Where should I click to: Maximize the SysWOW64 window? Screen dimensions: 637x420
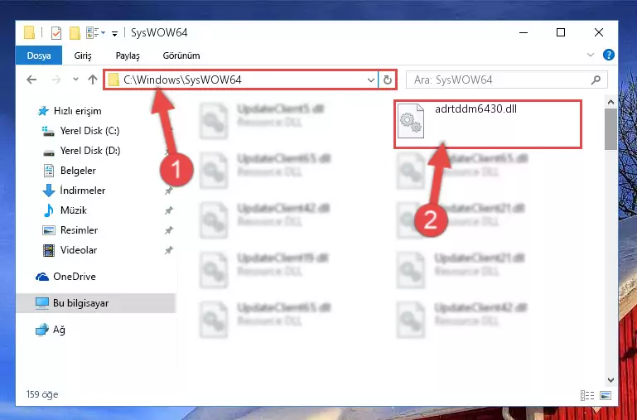pyautogui.click(x=561, y=32)
